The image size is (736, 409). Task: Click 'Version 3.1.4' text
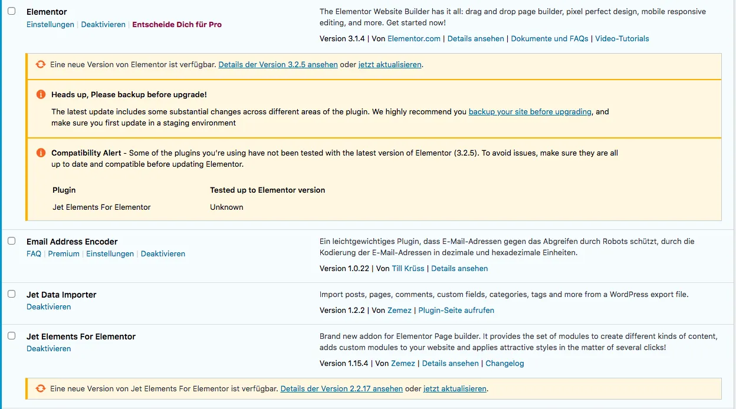click(x=343, y=39)
